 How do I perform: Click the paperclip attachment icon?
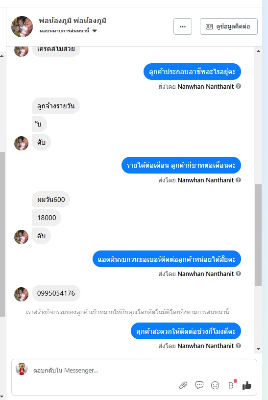183,385
